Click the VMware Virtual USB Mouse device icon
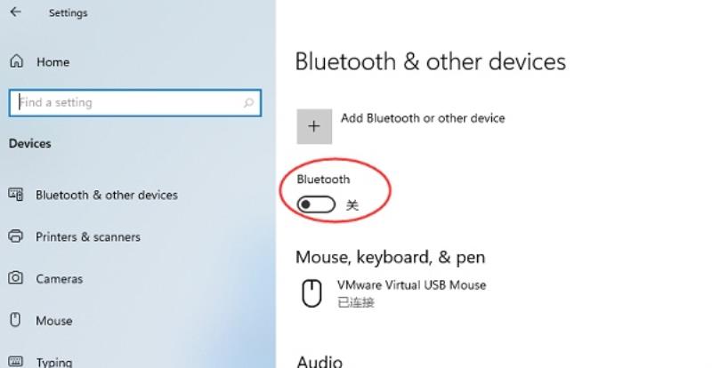Viewport: 712px width, 368px height. 312,293
